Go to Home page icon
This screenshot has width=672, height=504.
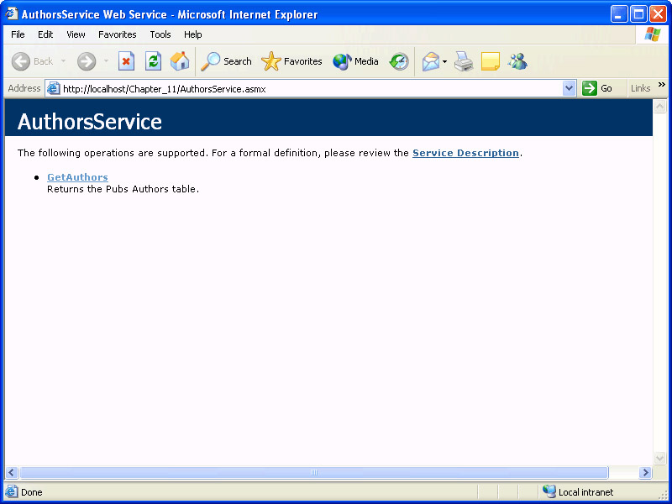coord(180,61)
